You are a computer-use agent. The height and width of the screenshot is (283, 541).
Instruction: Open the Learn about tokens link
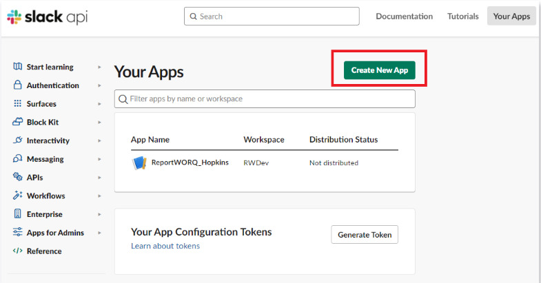tap(165, 246)
